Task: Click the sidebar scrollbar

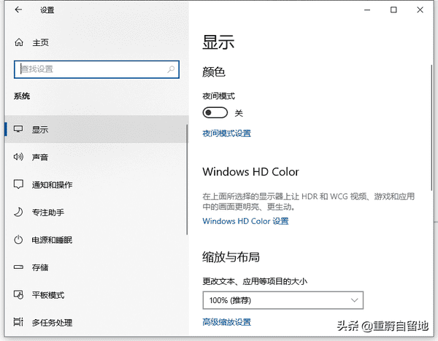Action: 187,179
